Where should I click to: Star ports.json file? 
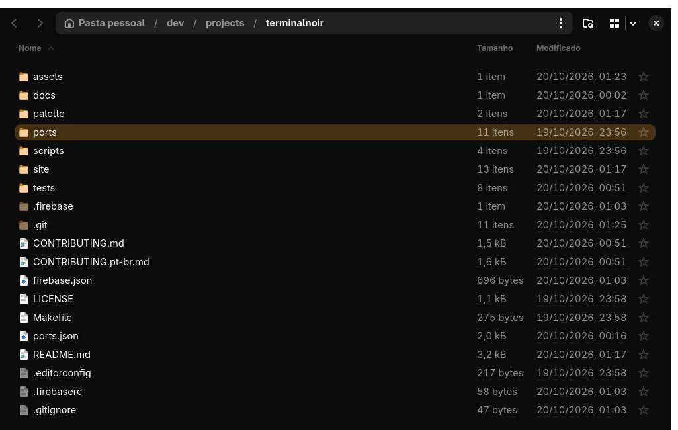point(644,335)
